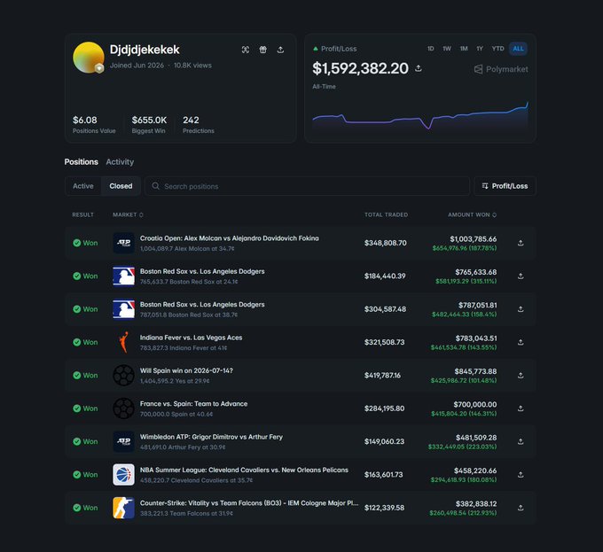Click the $348,808.70 total traded value
The width and height of the screenshot is (603, 552).
click(x=386, y=243)
